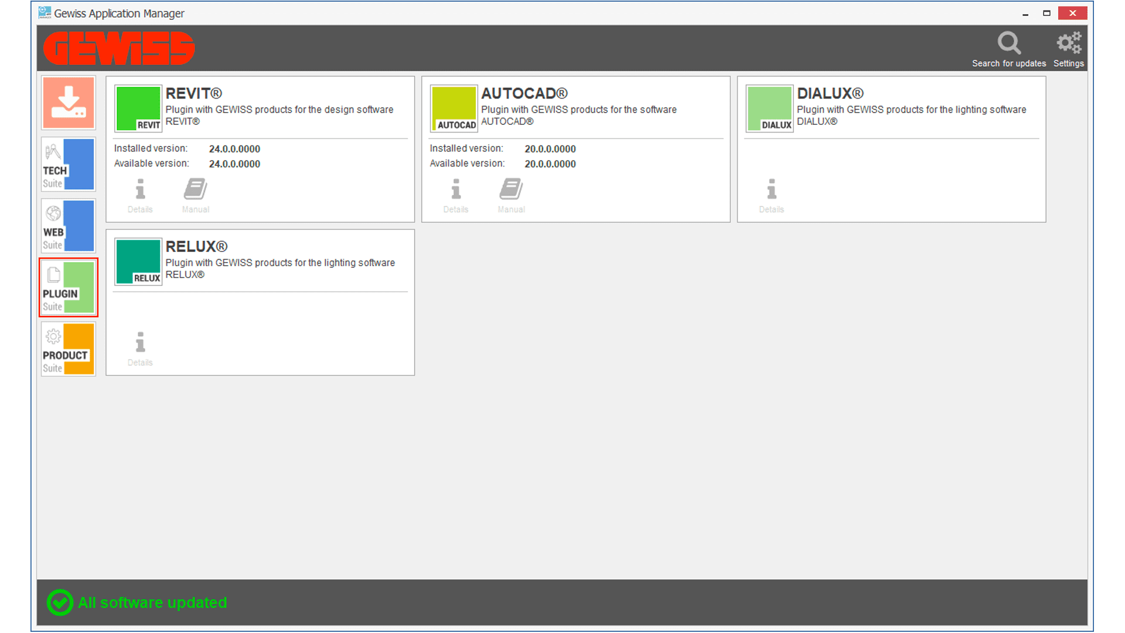Viewport: 1125px width, 633px height.
Task: Open the Manual for REVIT plugin
Action: [196, 196]
